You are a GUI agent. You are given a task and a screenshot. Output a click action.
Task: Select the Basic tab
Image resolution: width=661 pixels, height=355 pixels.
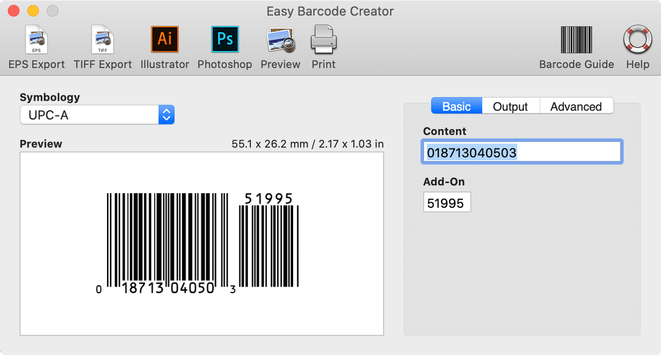click(x=456, y=106)
